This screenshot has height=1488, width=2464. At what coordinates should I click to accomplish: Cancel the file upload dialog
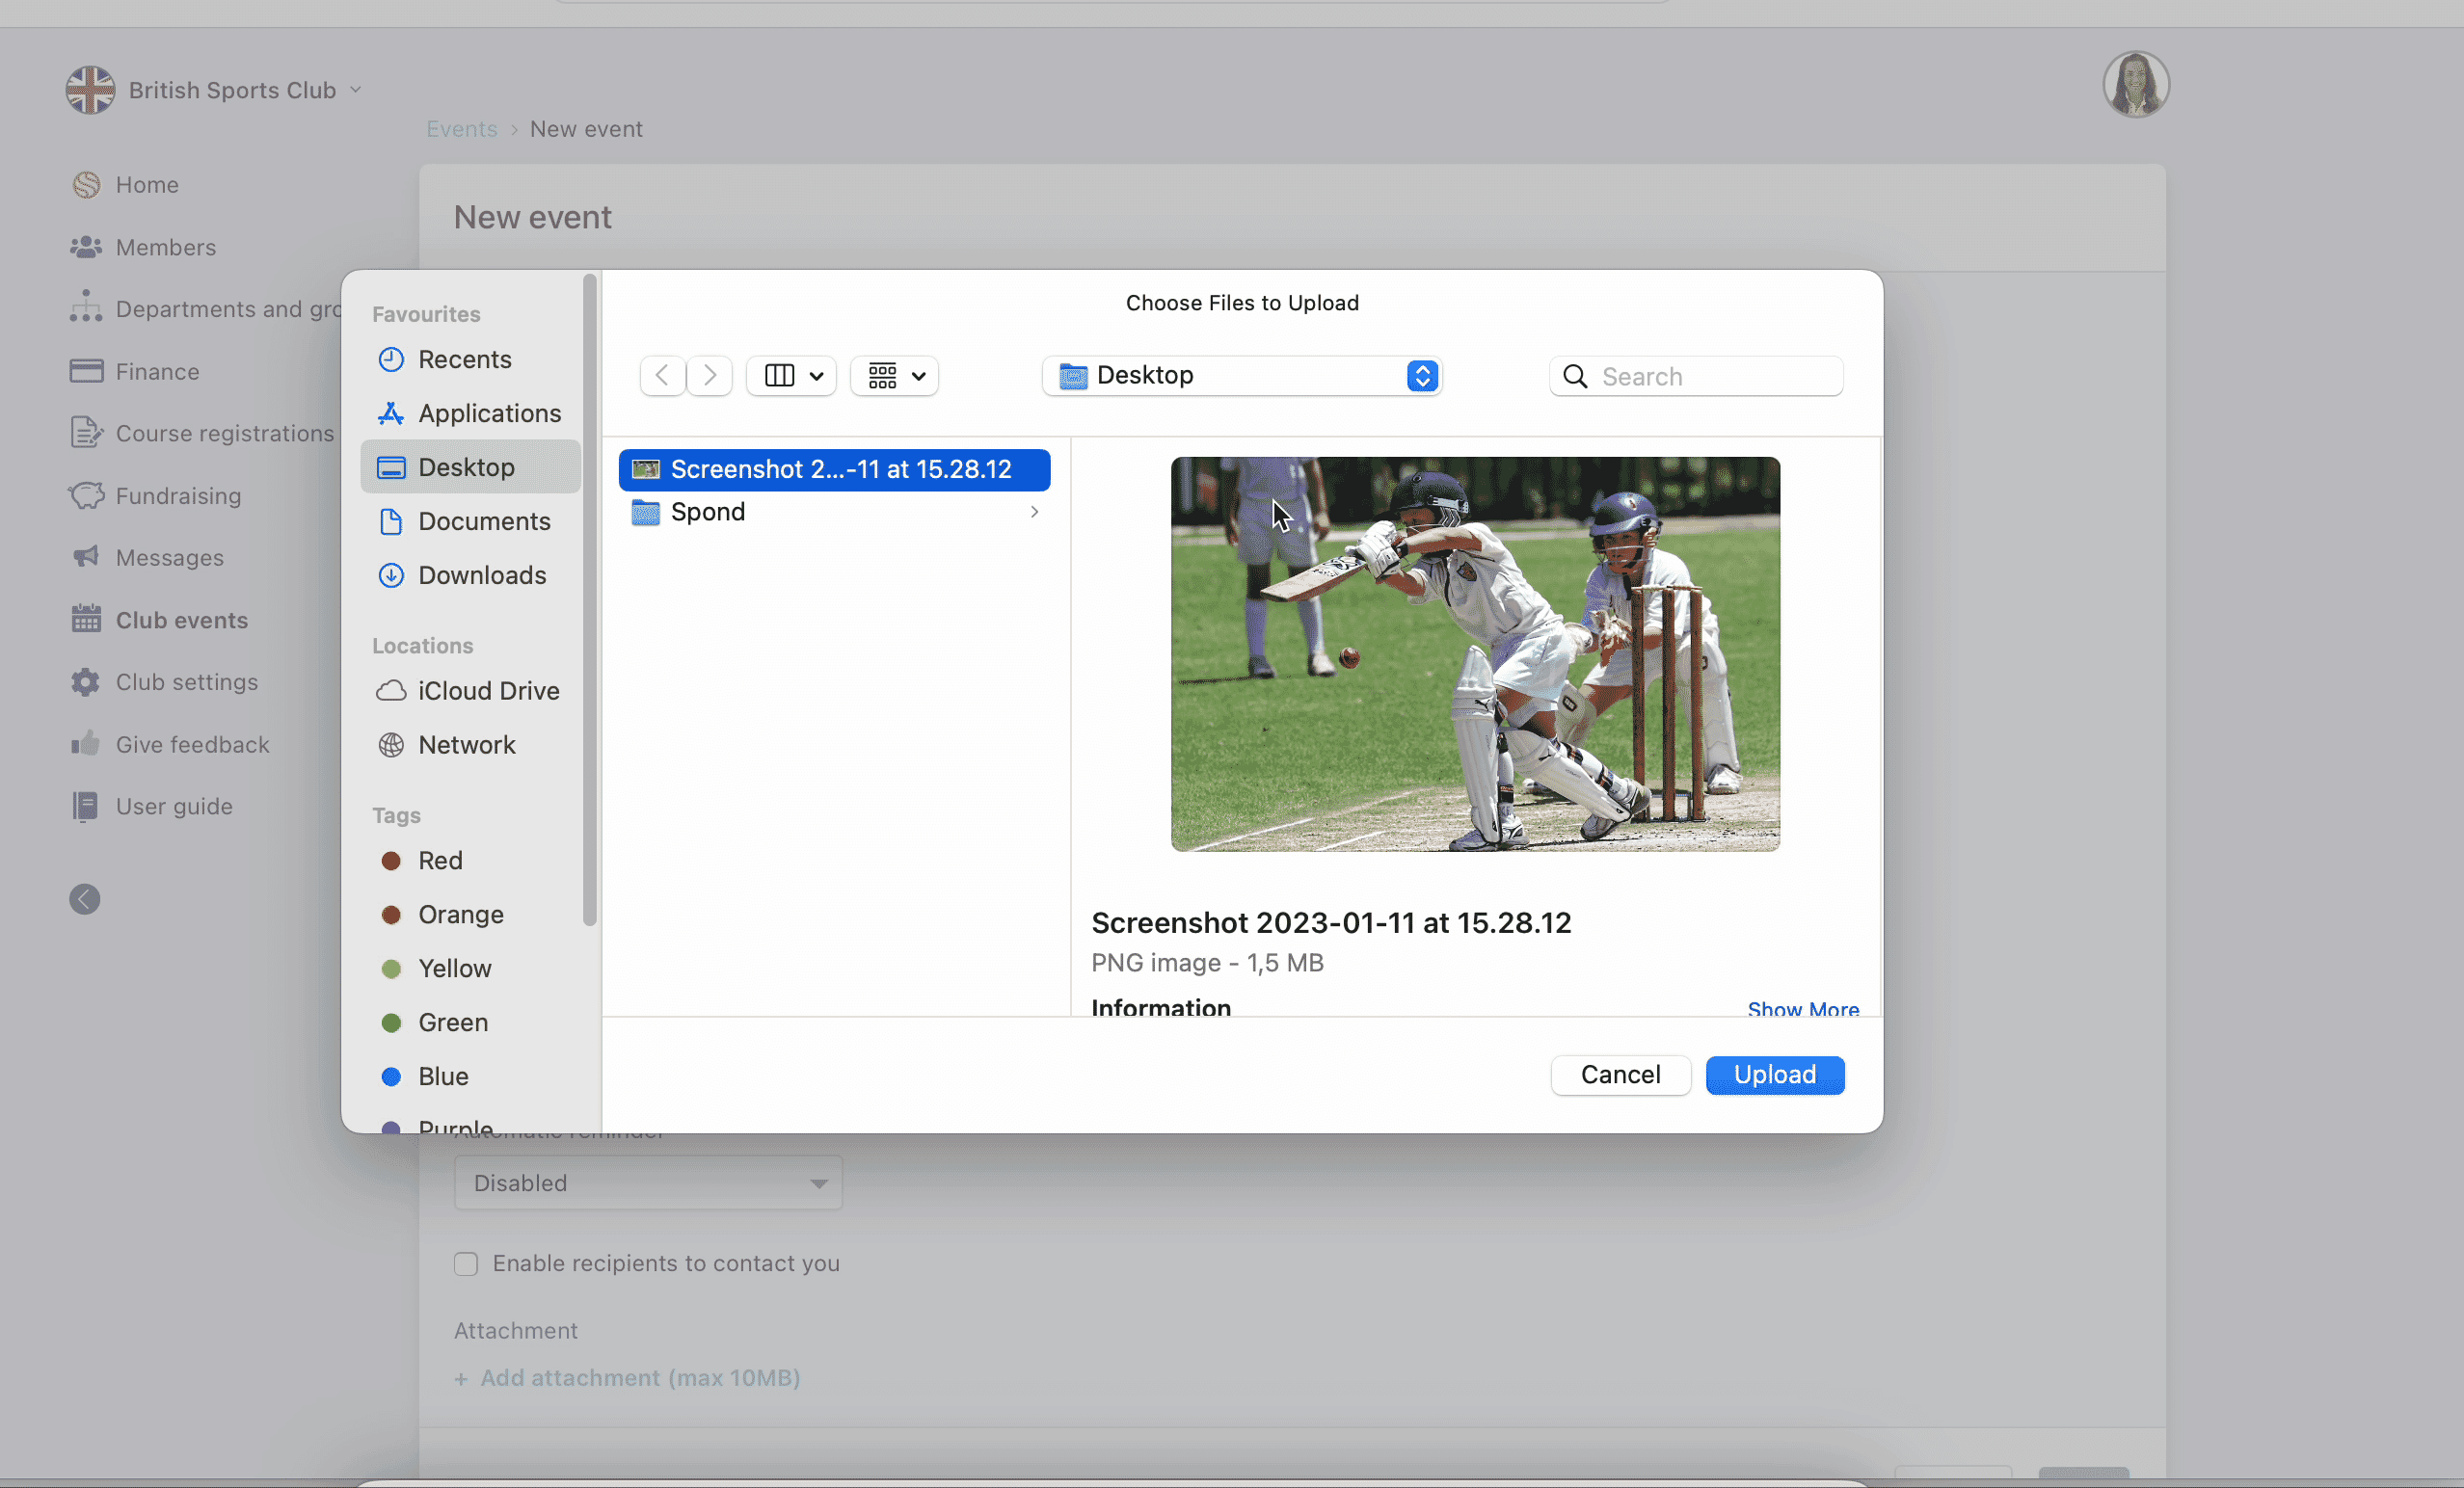[1620, 1075]
